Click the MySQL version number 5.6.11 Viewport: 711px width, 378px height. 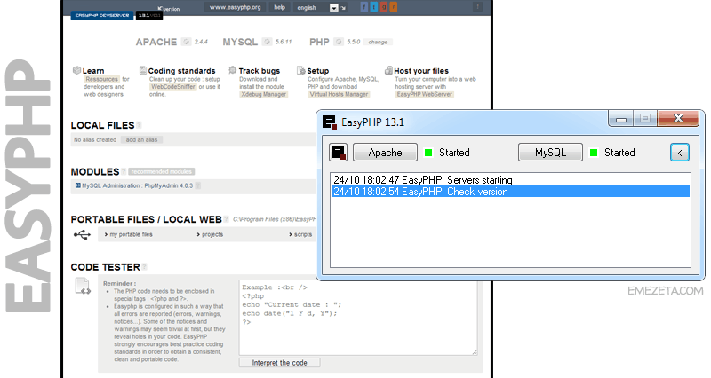(x=284, y=42)
